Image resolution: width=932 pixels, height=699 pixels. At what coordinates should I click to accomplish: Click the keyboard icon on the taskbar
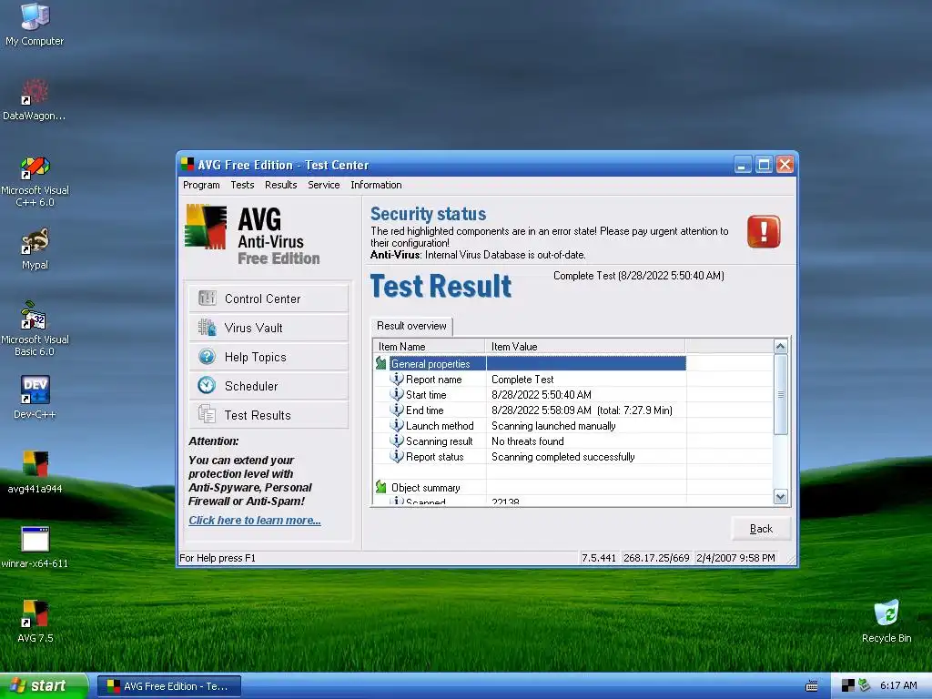point(811,686)
